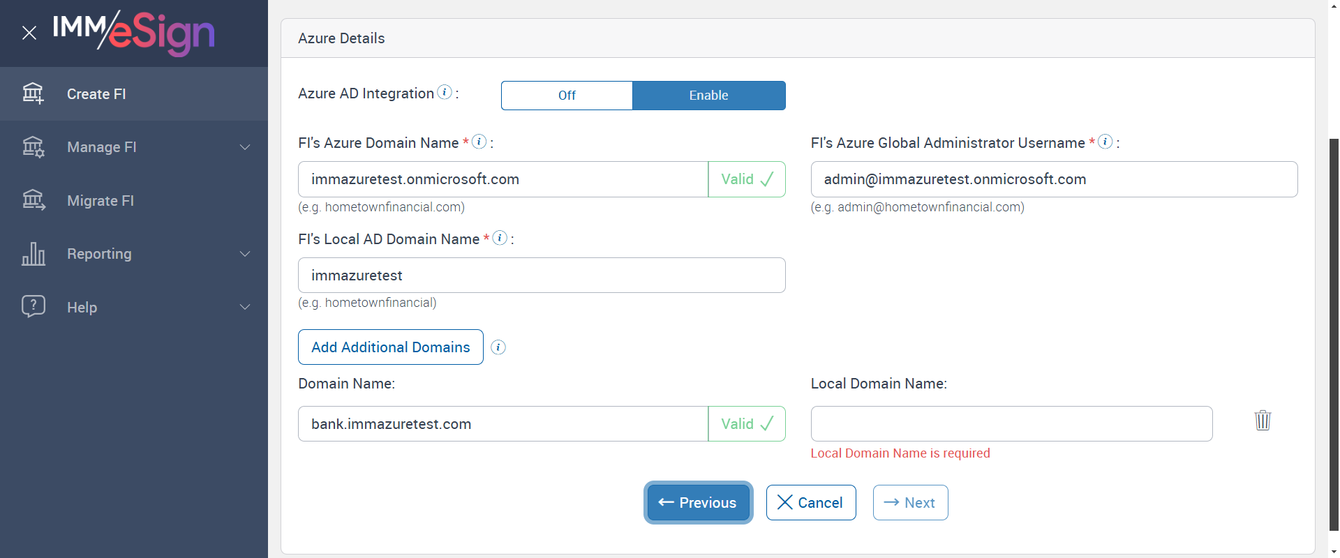Click info icon next to Add Additional Domains
This screenshot has height=558, width=1340.
[498, 347]
